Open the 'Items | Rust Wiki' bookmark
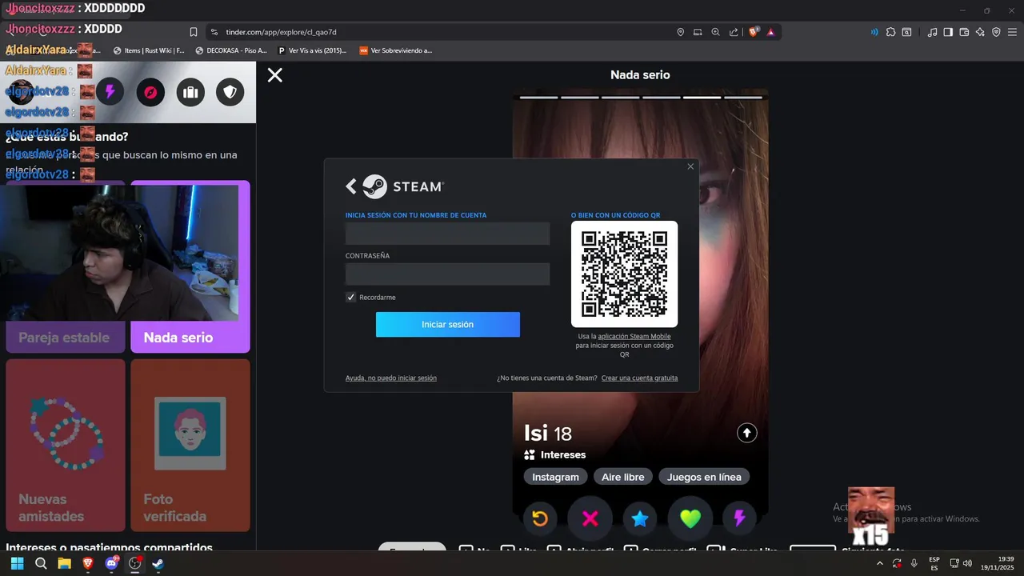Screen dimensions: 1024x576 (x=149, y=50)
